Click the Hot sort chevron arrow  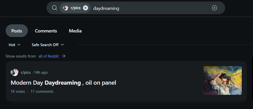[x=19, y=45]
